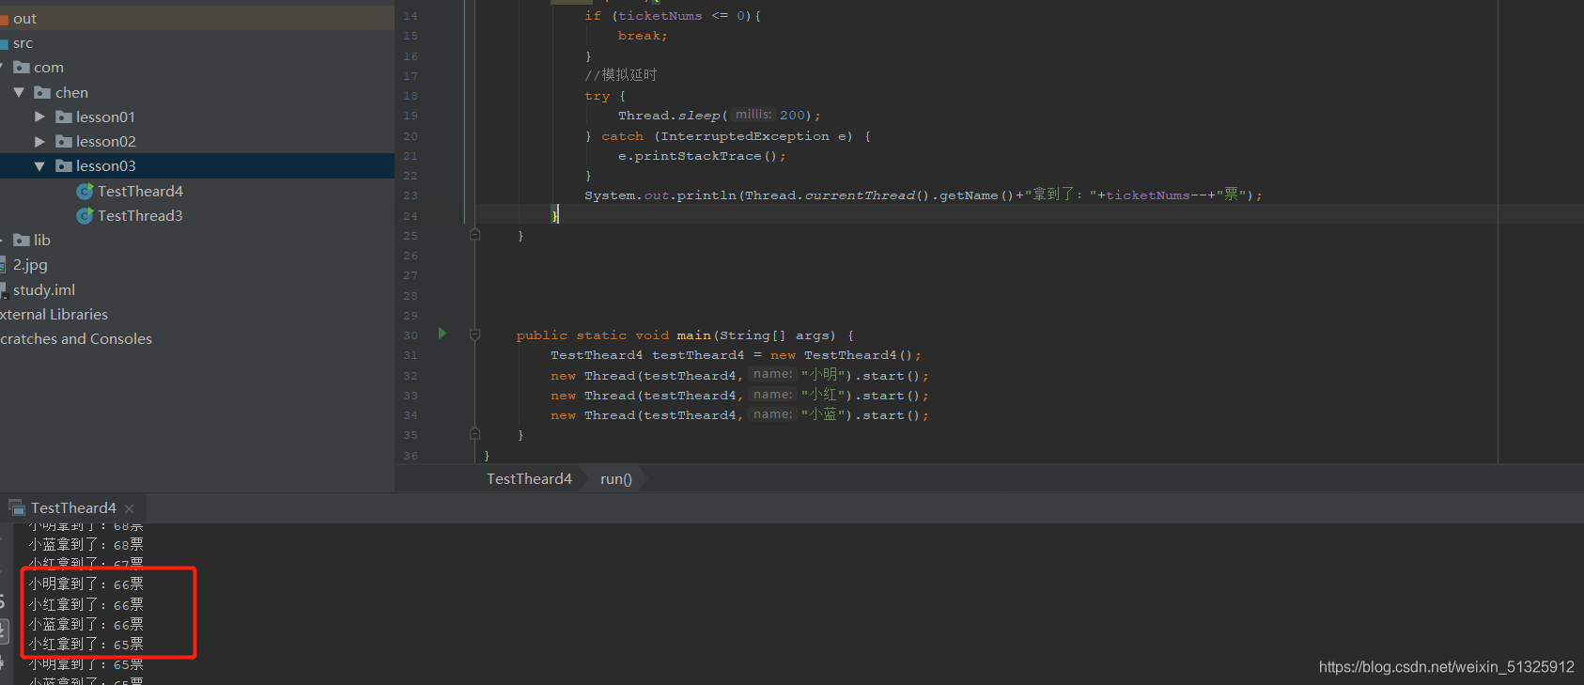
Task: Collapse the chen package node
Action: [x=19, y=92]
